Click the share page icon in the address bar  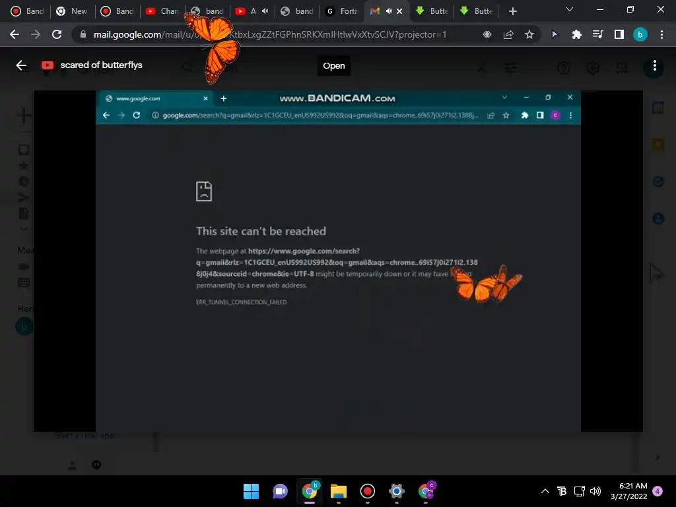[x=508, y=34]
